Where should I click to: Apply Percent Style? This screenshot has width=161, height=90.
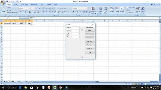[x=78, y=12]
